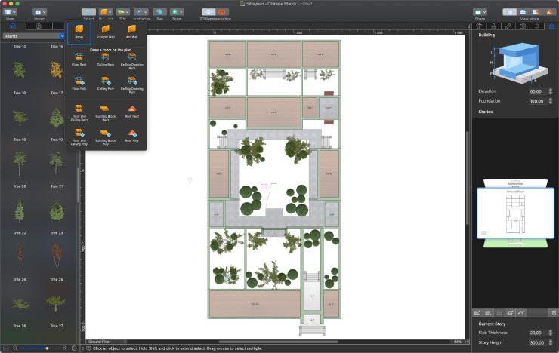Enable outline 2D representation
The width and height of the screenshot is (559, 353).
point(208,12)
